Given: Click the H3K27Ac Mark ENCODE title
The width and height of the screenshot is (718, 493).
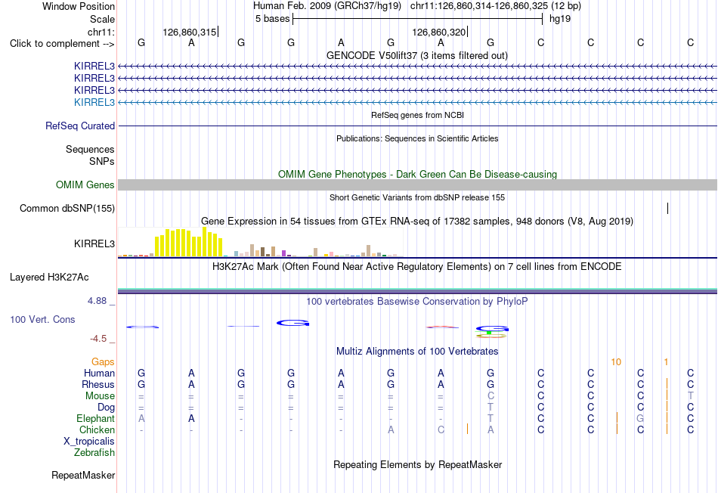Looking at the screenshot, I should tap(417, 267).
